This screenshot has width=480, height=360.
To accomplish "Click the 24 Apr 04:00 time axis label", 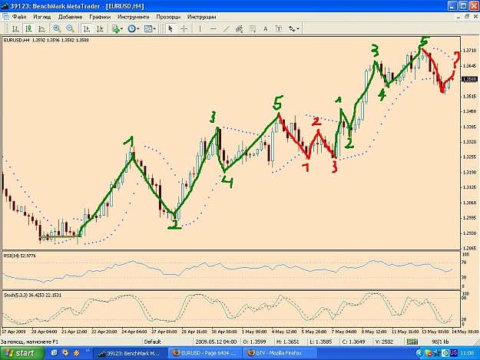I will click(134, 332).
